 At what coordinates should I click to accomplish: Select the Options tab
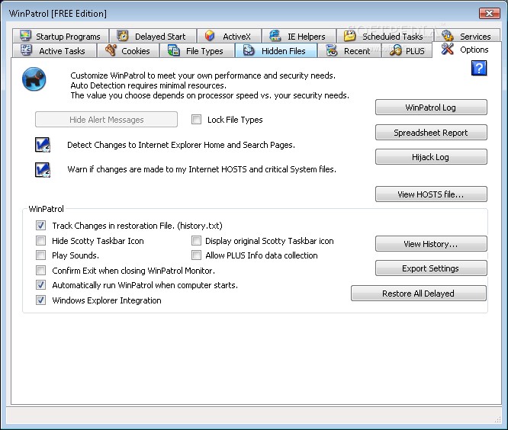(467, 50)
